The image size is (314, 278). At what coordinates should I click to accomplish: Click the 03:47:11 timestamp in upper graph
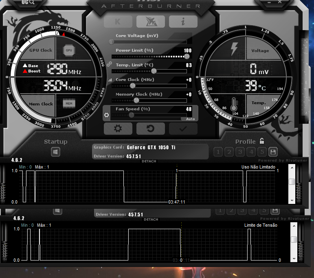pos(176,202)
